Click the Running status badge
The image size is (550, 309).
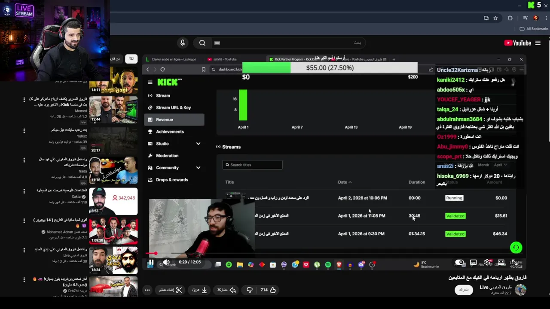[x=454, y=198]
